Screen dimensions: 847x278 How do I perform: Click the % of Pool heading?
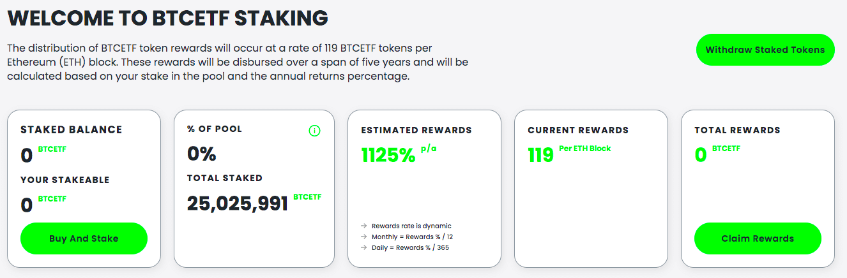[215, 129]
